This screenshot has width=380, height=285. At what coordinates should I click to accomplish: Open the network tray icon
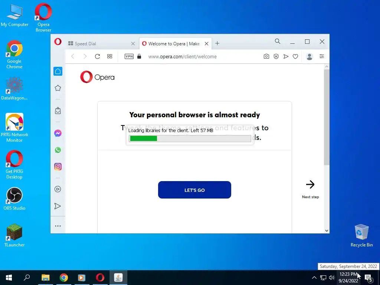[323, 278]
